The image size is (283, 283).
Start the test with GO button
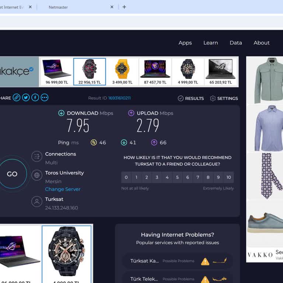click(12, 174)
